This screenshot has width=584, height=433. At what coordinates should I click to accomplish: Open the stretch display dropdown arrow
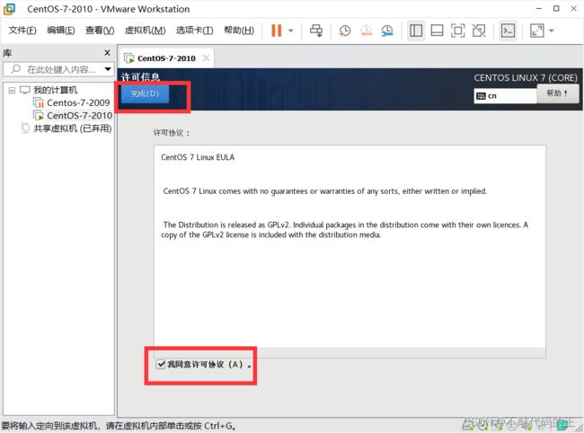(552, 31)
